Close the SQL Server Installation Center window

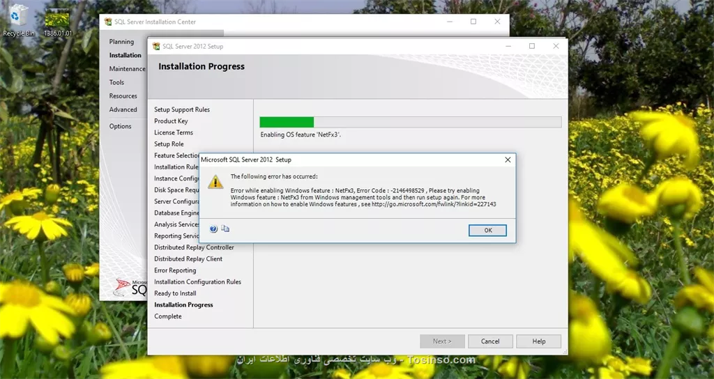point(497,22)
